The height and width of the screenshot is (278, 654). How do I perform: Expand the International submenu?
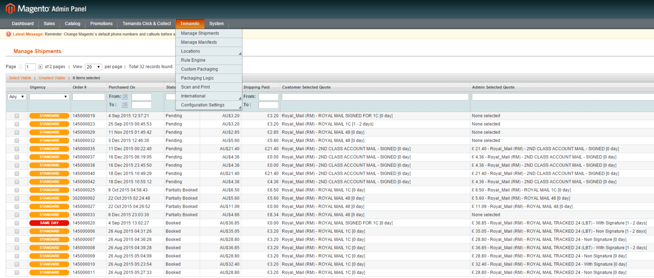(209, 96)
